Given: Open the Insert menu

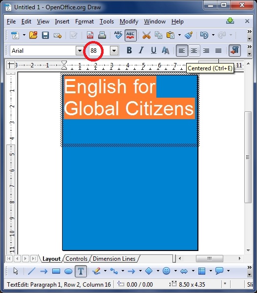Looking at the screenshot, I should tap(62, 21).
